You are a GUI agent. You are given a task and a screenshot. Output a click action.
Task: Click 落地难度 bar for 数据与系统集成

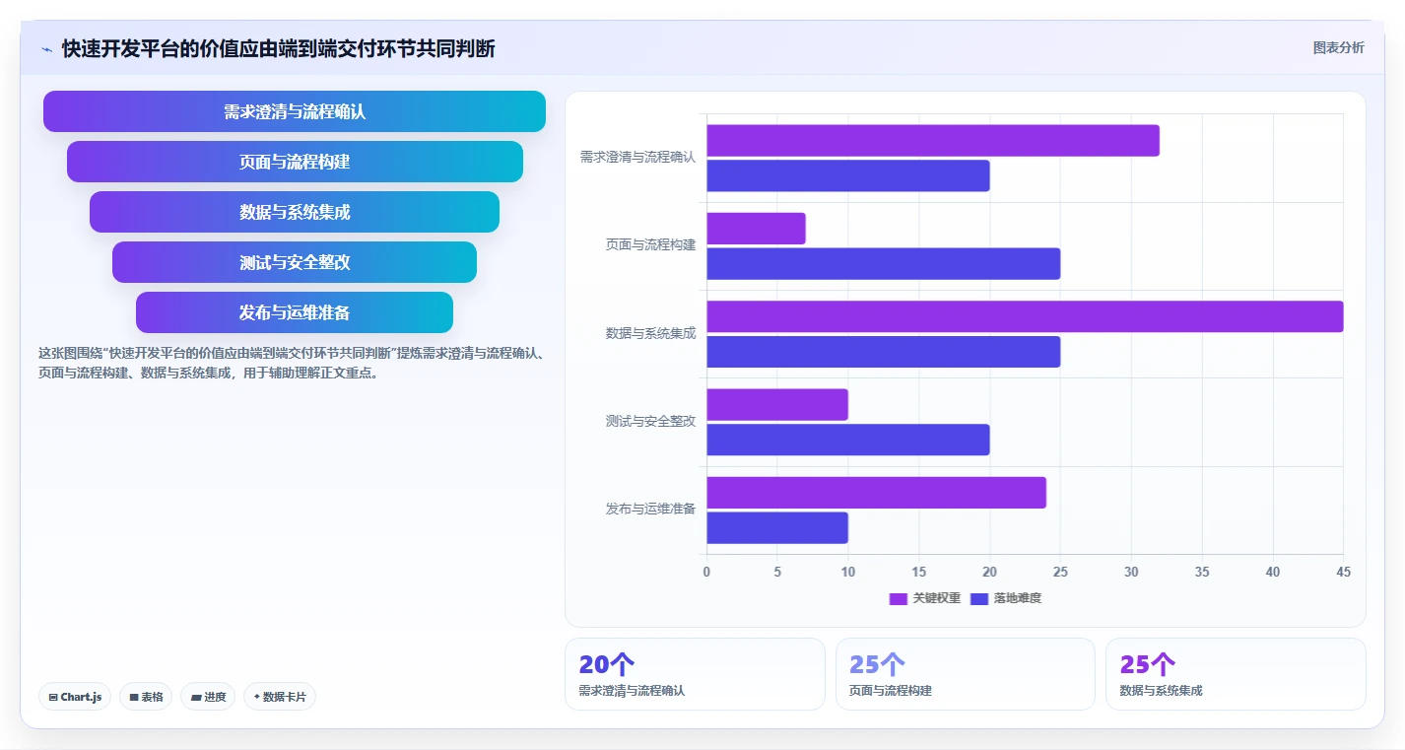(x=884, y=352)
